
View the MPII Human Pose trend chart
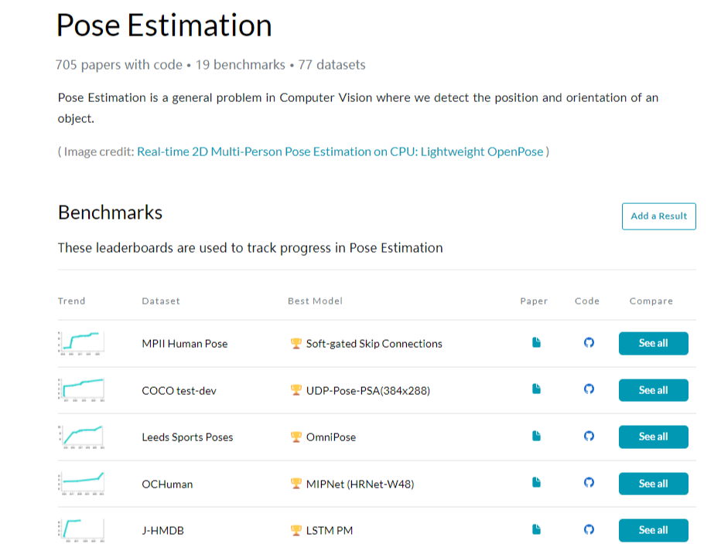pyautogui.click(x=81, y=343)
